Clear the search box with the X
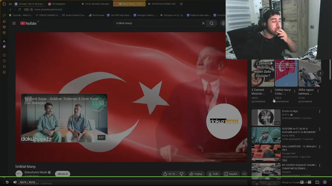 (203, 23)
